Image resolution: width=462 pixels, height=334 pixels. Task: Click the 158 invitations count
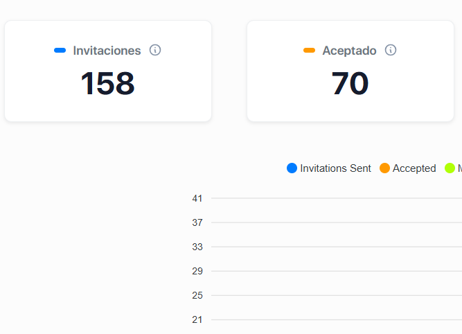coord(107,84)
